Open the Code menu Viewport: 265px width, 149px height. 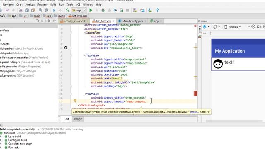point(19,5)
